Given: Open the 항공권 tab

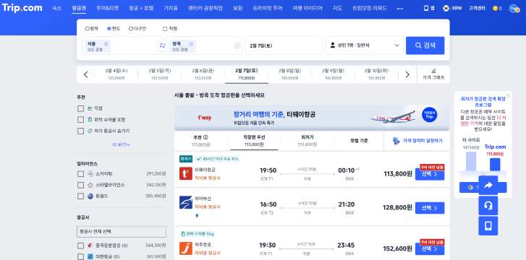Looking at the screenshot, I should (x=79, y=9).
